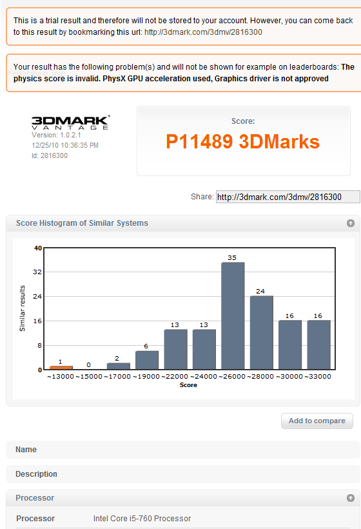
Task: Click the Add to compare button
Action: tap(317, 421)
